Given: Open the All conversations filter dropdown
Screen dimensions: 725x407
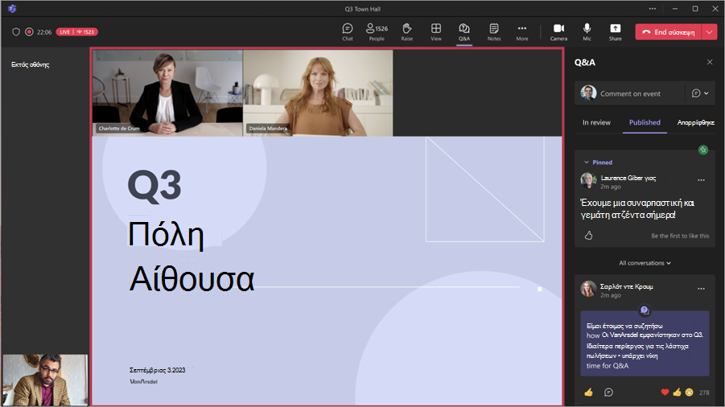Looking at the screenshot, I should click(x=645, y=263).
